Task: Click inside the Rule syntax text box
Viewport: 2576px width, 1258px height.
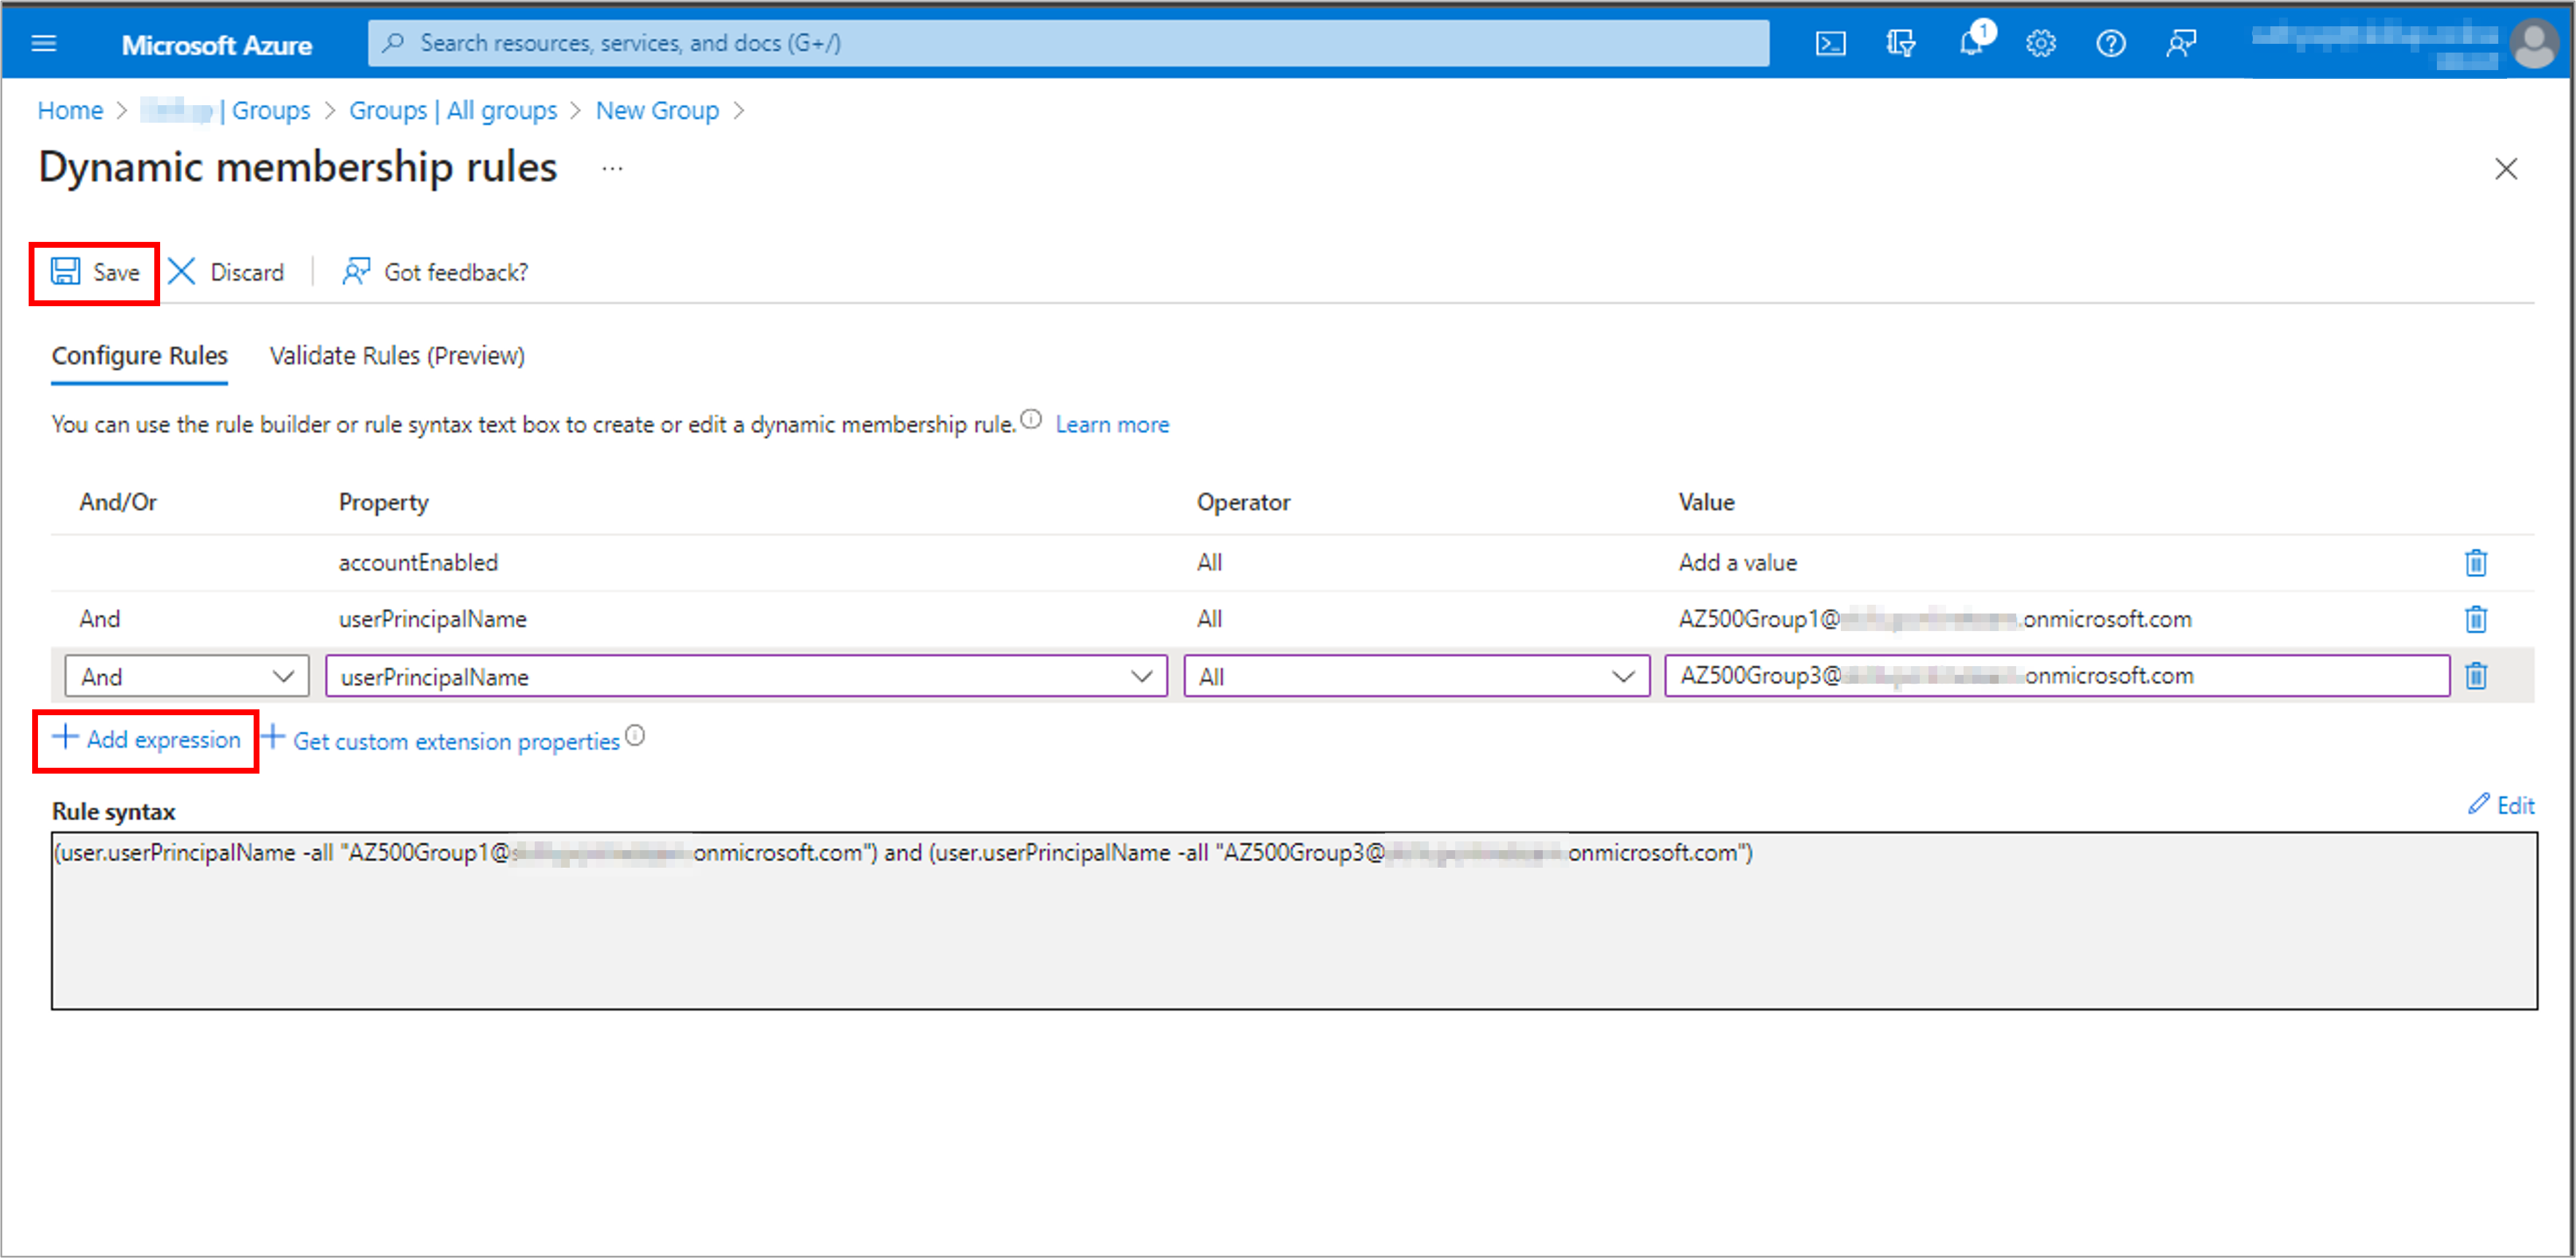Action: click(1294, 920)
